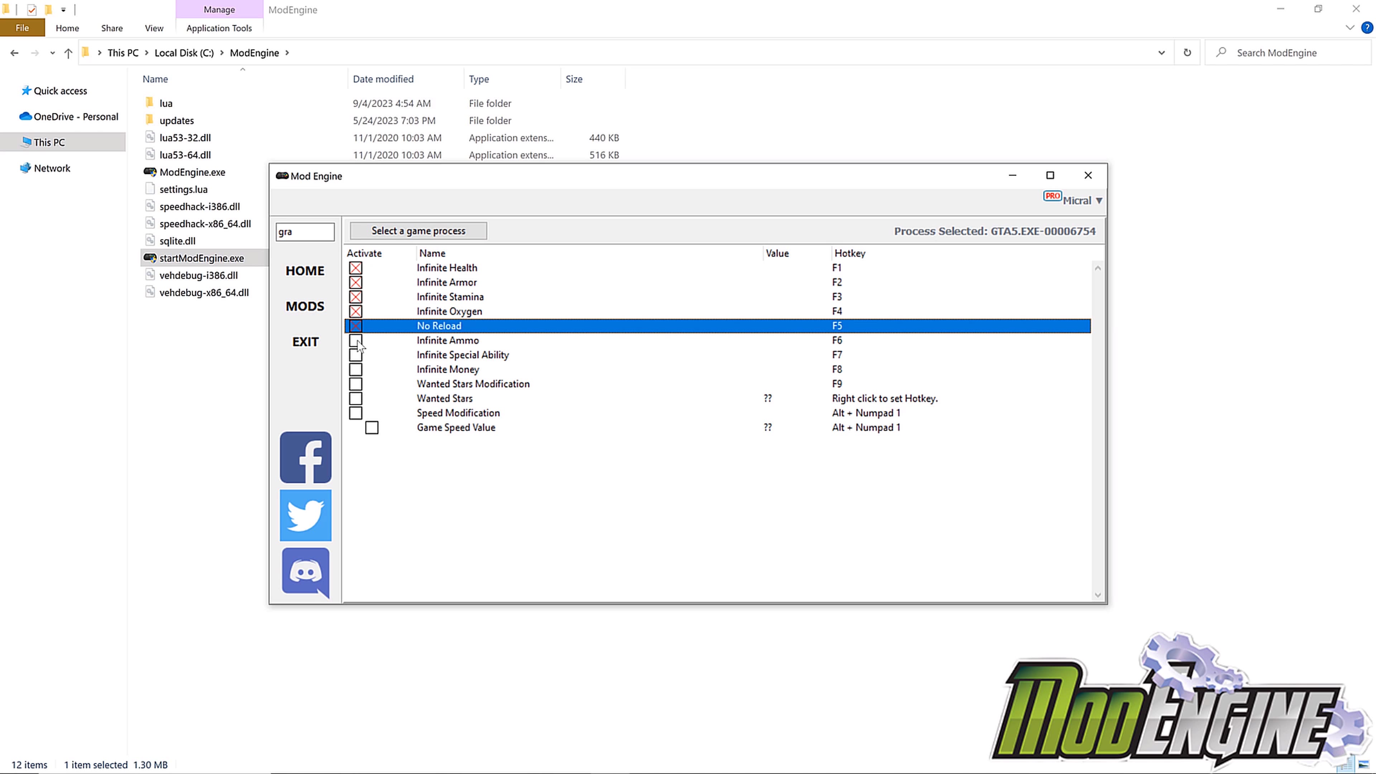Select the ModEngine.exe file icon
Viewport: 1376px width, 774px height.
pos(150,172)
